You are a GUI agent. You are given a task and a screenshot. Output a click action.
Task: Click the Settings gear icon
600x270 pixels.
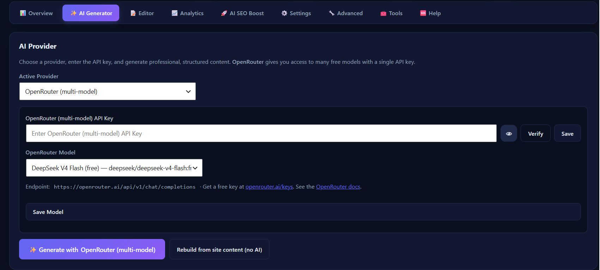click(x=284, y=13)
